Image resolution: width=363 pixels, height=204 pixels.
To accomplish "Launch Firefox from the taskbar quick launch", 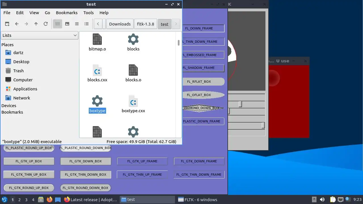I will point(49,200).
